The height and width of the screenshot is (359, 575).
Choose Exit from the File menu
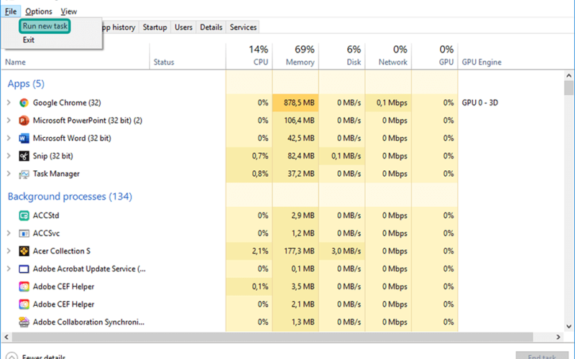tap(29, 40)
